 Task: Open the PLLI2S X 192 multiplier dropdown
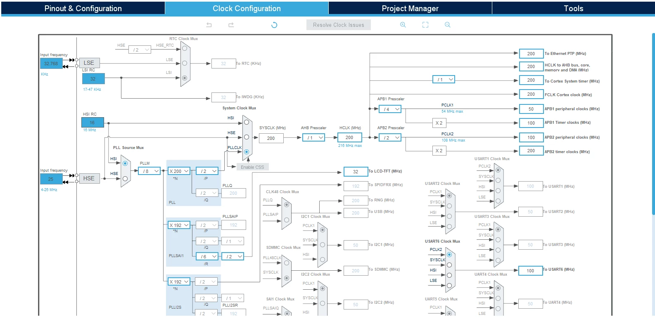(x=179, y=281)
